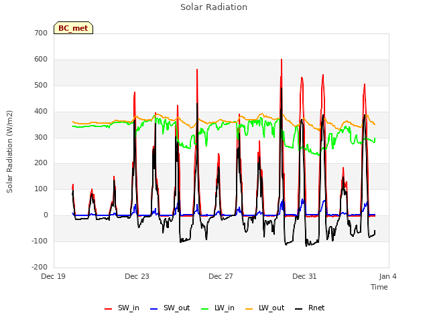Click the 300 y-axis tick label
Image resolution: width=429 pixels, height=321 pixels.
point(41,137)
